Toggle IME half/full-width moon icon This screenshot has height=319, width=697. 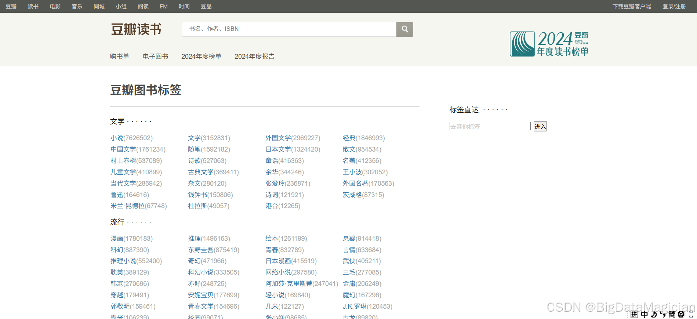(x=654, y=314)
